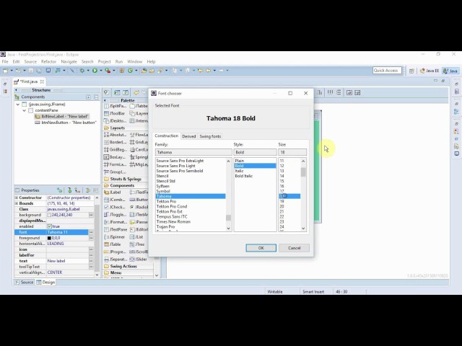Select the JCheckBox component in Palette
The image size is (462, 346).
click(x=115, y=207)
